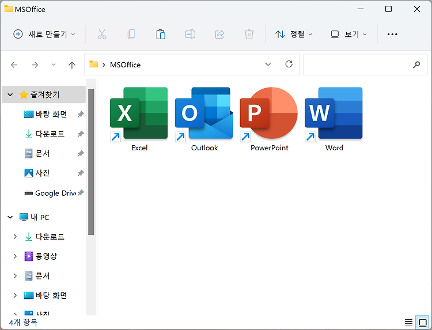Expand 바탕 화면 under 내 PC

(15, 295)
